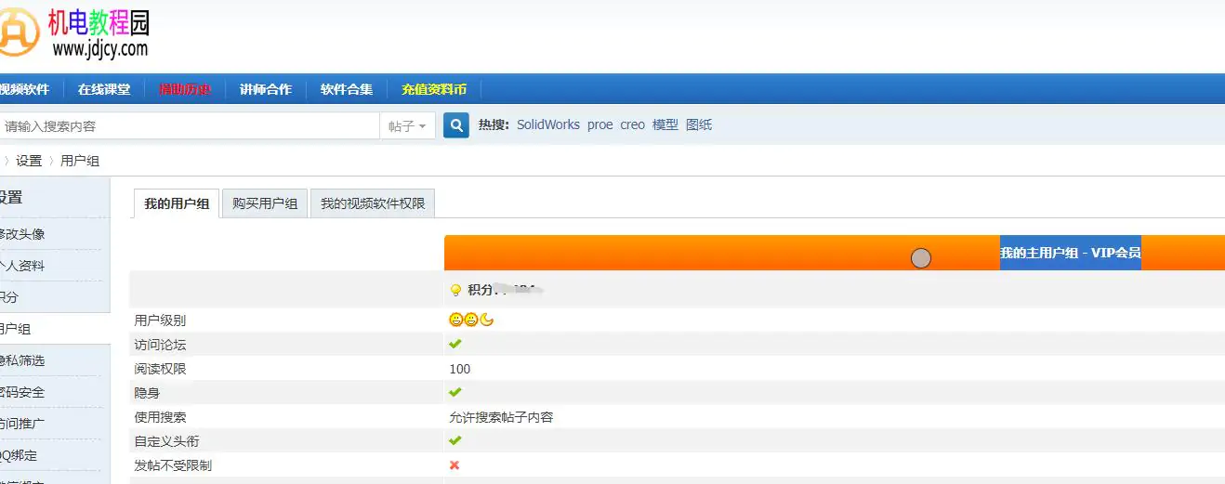This screenshot has width=1225, height=484.
Task: Click the www.jdjcy.com site address text
Action: tap(100, 48)
